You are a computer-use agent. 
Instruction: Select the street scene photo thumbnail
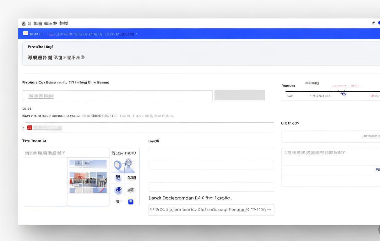point(88,182)
